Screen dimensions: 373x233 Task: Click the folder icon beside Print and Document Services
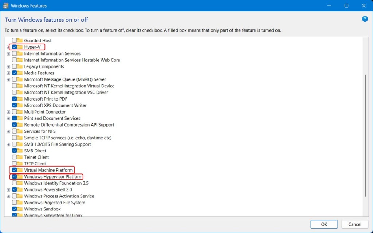pos(20,118)
